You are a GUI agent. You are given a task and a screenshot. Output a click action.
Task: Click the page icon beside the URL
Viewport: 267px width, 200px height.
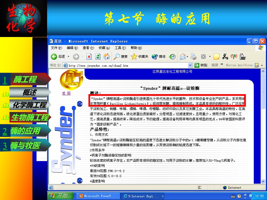point(65,65)
